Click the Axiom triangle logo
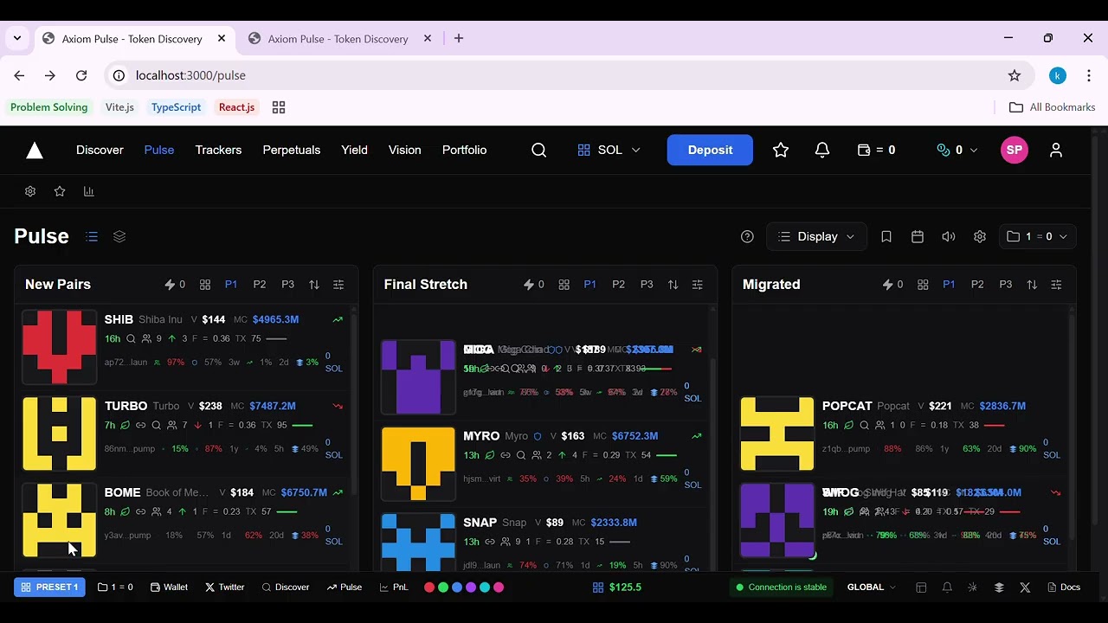Image resolution: width=1108 pixels, height=623 pixels. click(35, 151)
